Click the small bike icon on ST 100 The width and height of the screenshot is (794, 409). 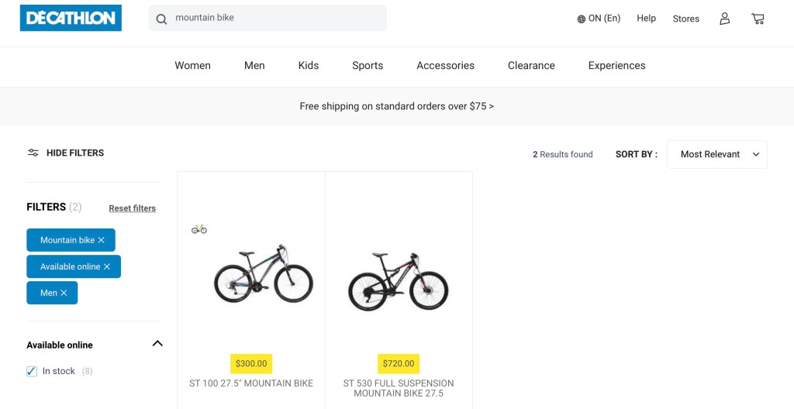(199, 229)
